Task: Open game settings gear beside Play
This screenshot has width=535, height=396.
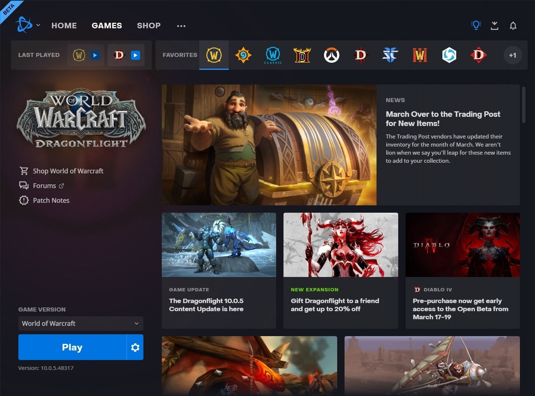Action: click(135, 347)
